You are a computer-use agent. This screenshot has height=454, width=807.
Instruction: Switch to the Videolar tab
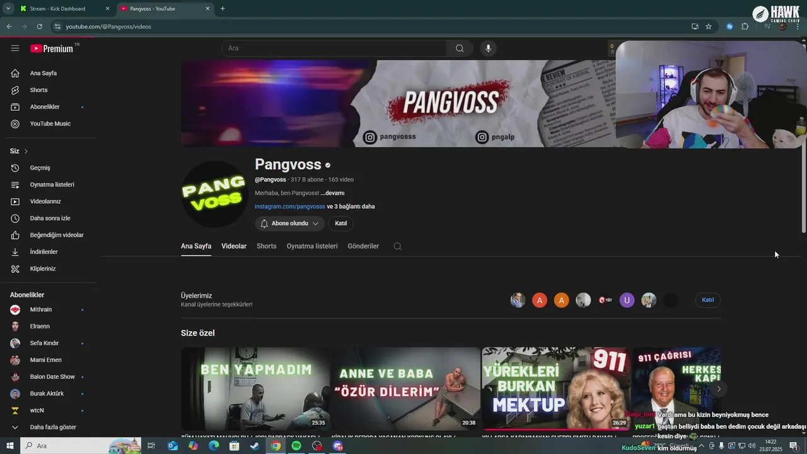point(234,247)
